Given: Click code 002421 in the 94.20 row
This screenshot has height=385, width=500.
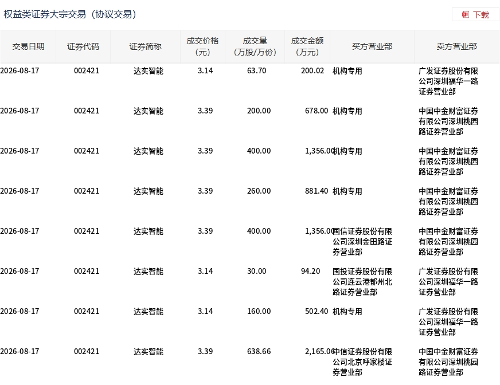Looking at the screenshot, I should coord(87,272).
